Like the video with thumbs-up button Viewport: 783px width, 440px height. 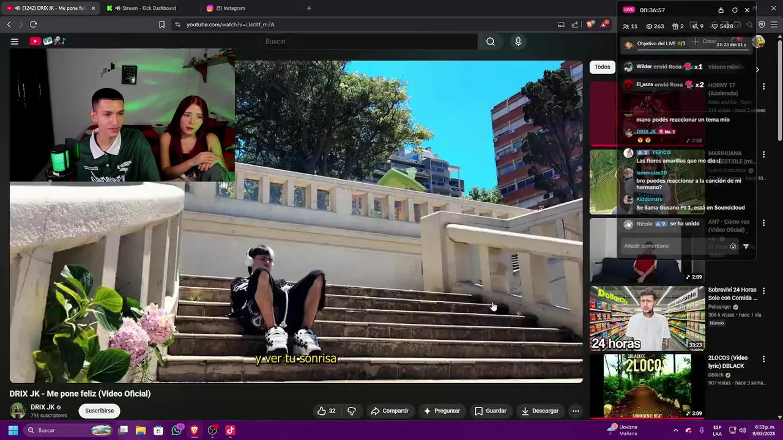tap(327, 411)
